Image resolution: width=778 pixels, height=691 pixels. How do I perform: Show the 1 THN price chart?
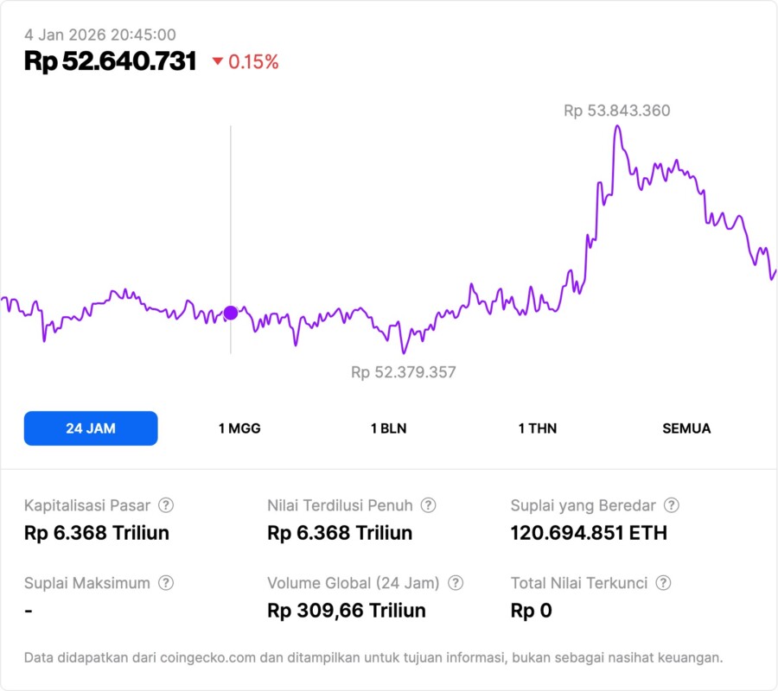tap(538, 428)
